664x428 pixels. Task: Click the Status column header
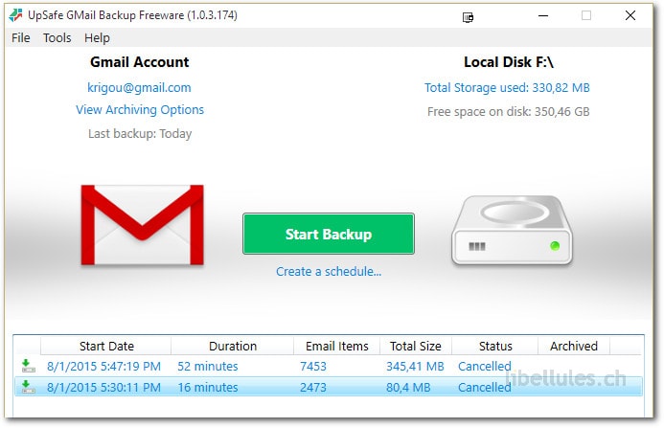(494, 346)
